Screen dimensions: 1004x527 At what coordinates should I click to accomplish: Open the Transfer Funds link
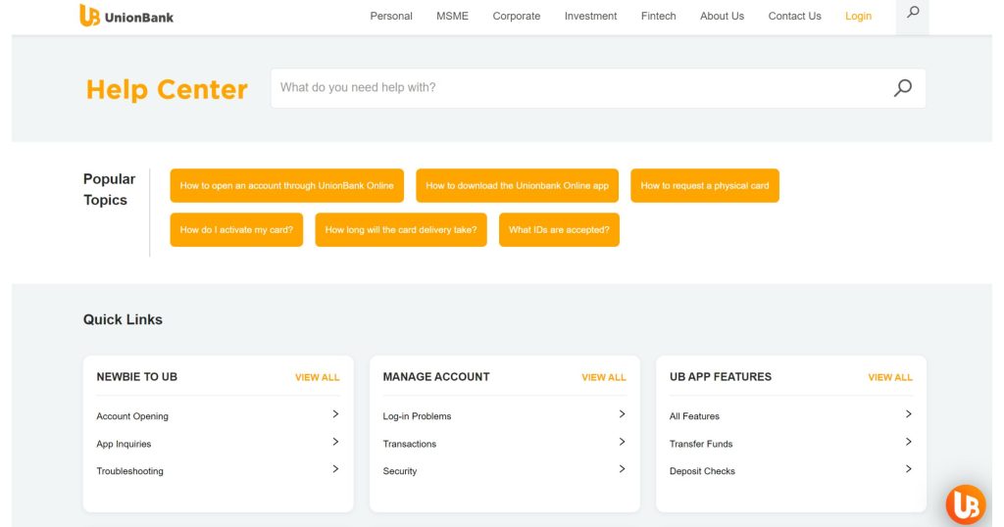click(x=700, y=444)
